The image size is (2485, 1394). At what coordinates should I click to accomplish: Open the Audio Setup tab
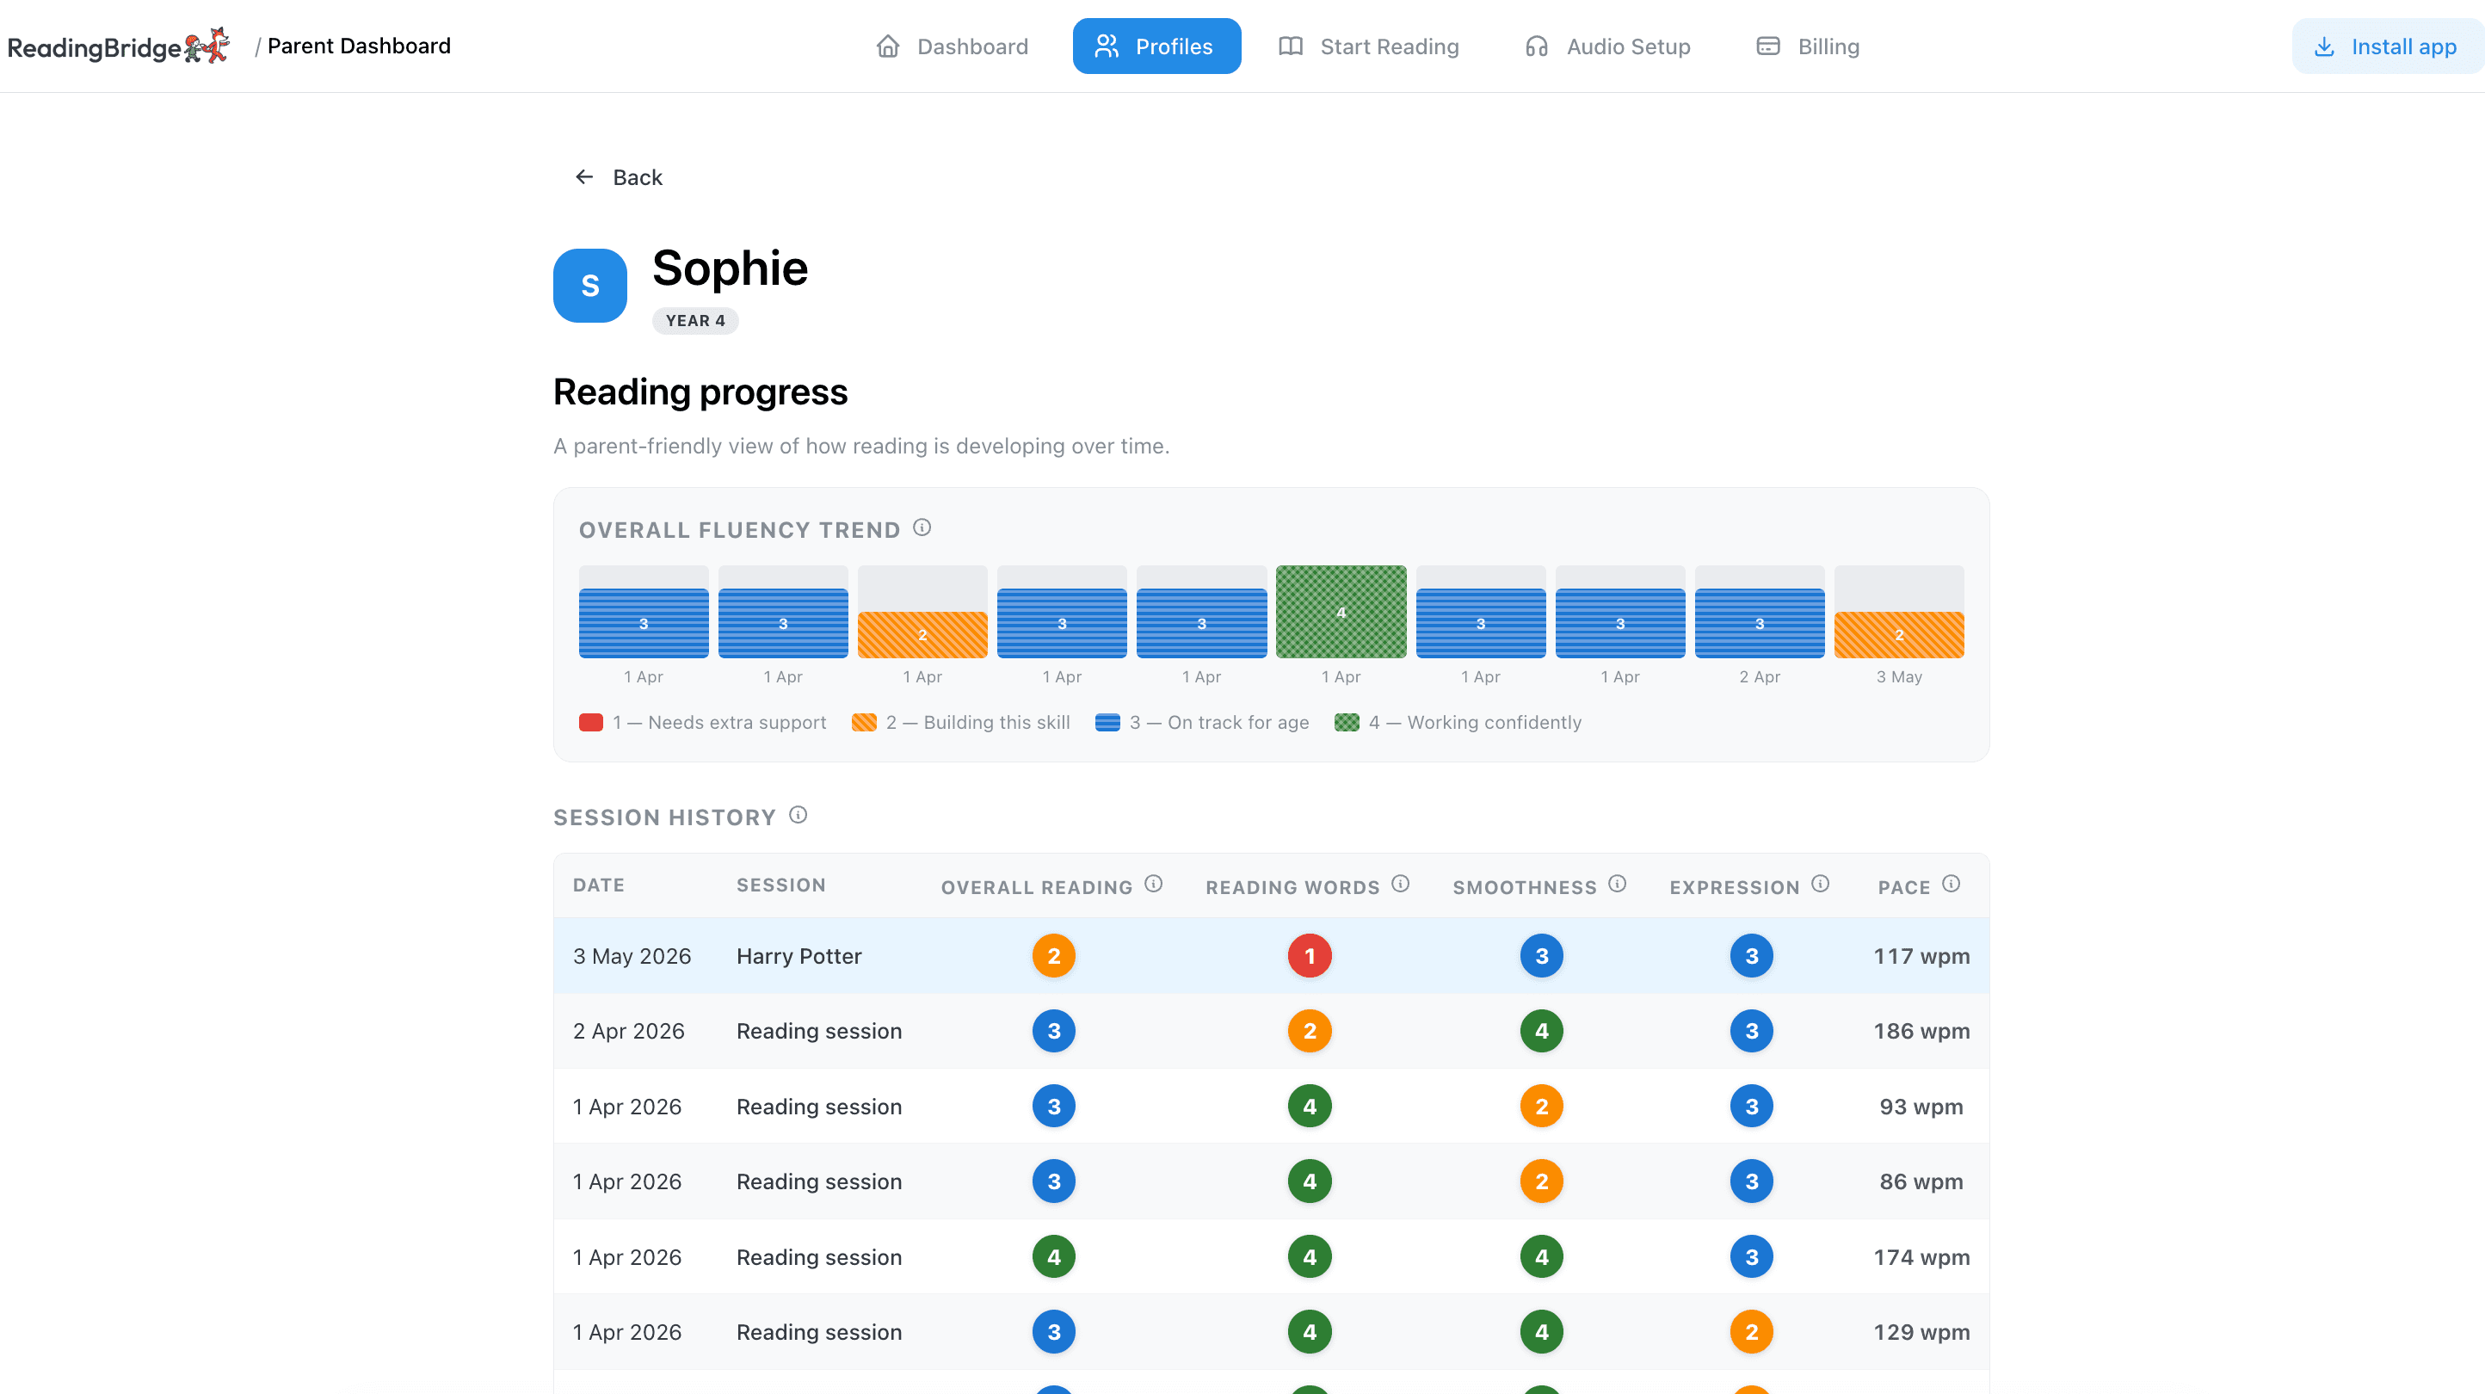(x=1607, y=46)
